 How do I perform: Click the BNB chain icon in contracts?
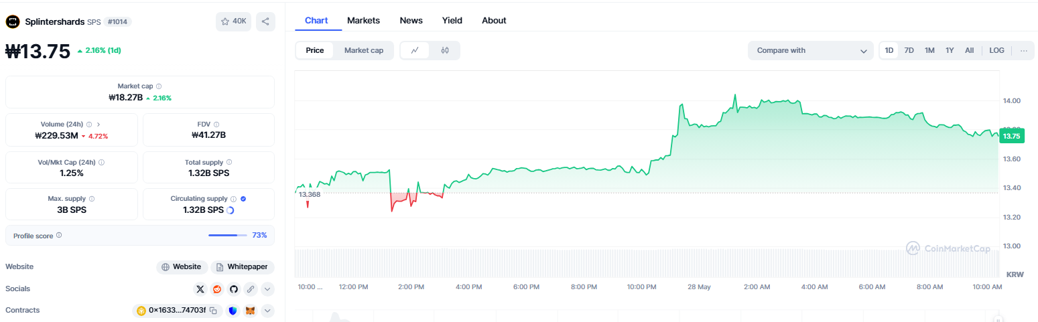point(141,311)
